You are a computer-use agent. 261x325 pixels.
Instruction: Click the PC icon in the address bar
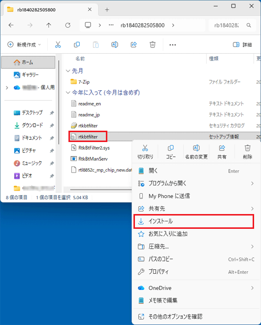tap(88, 25)
